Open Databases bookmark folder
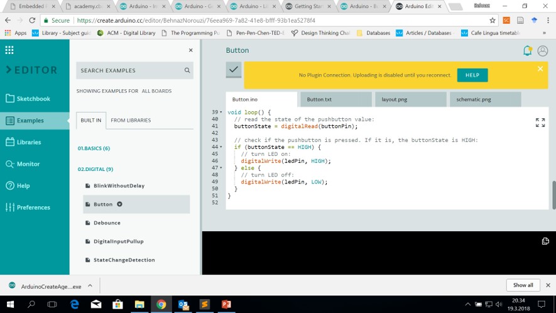 [373, 33]
